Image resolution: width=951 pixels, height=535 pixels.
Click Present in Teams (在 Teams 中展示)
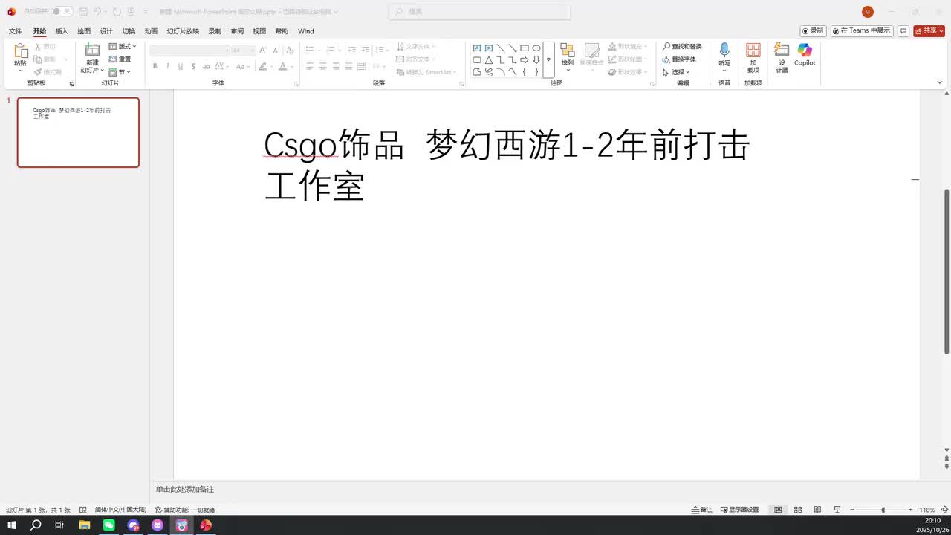[x=862, y=31]
